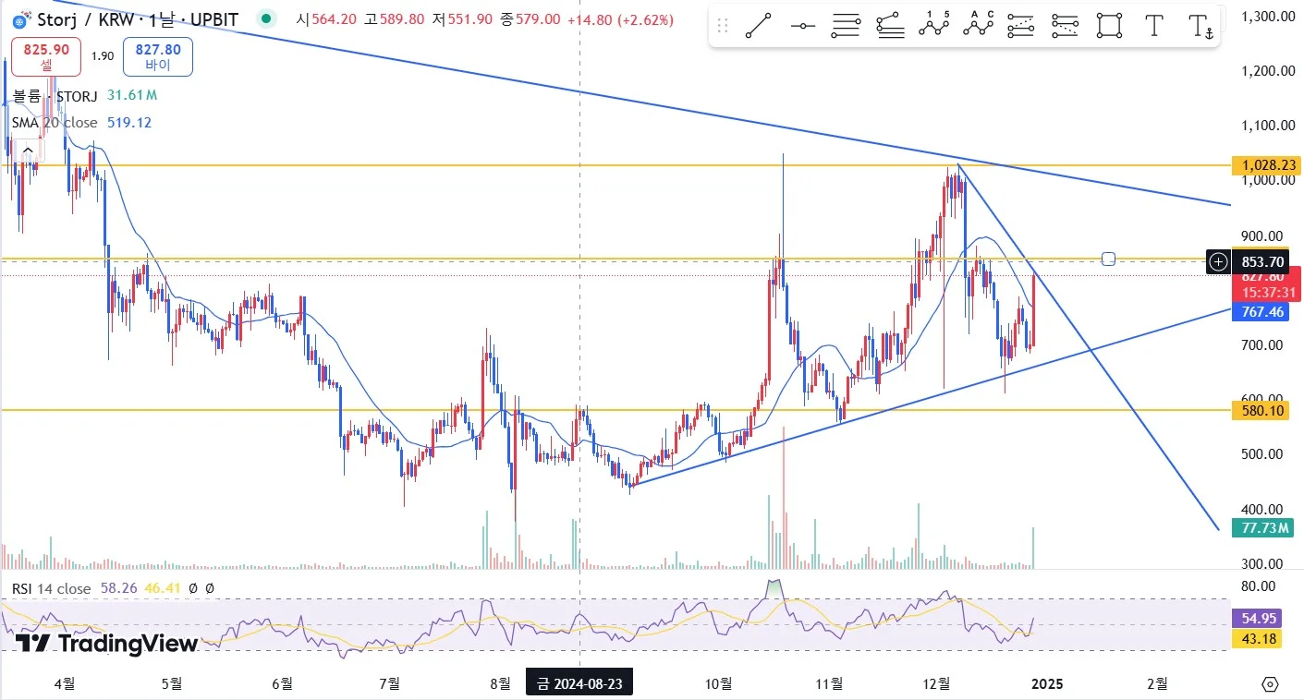Click the 519.12 SMA value
The image size is (1304, 700).
coord(128,123)
